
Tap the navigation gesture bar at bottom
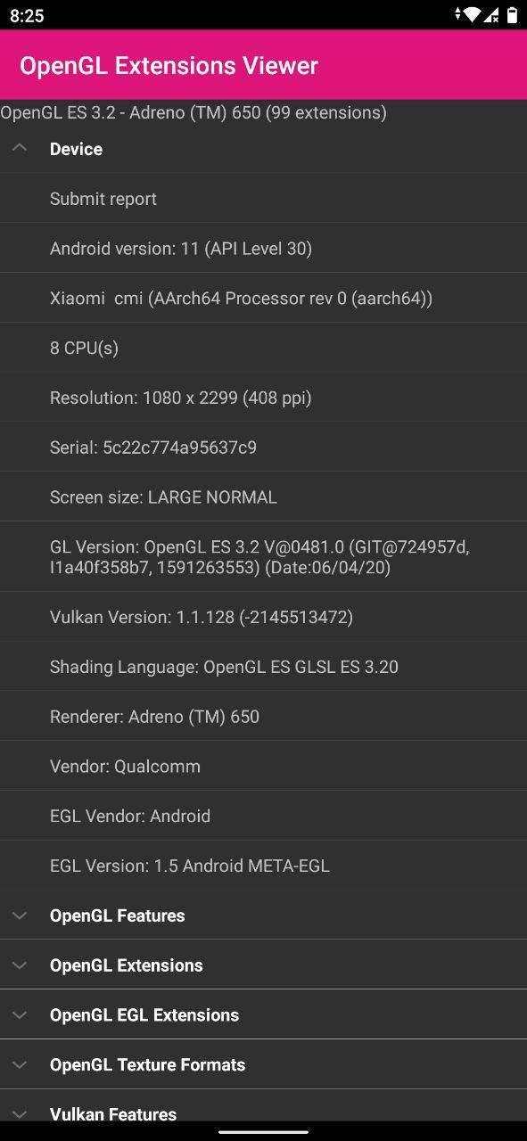pyautogui.click(x=263, y=1132)
